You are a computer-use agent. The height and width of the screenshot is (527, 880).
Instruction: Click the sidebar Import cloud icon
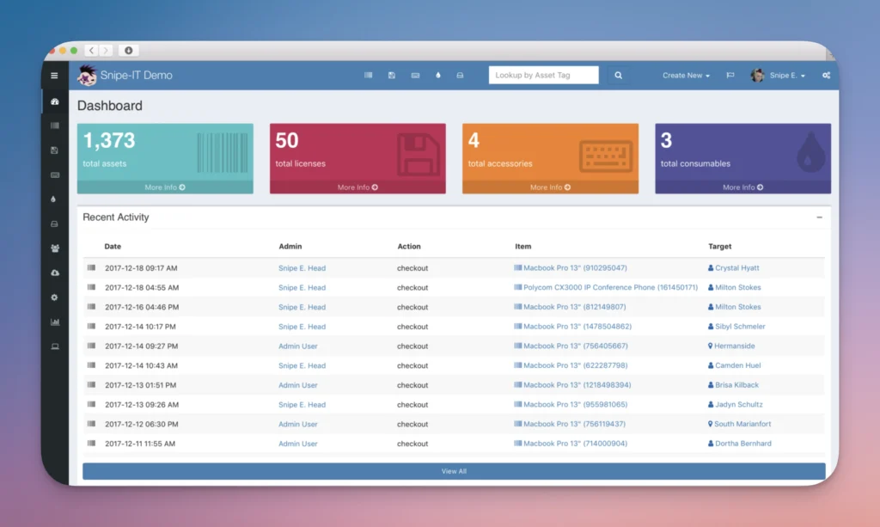pyautogui.click(x=55, y=273)
